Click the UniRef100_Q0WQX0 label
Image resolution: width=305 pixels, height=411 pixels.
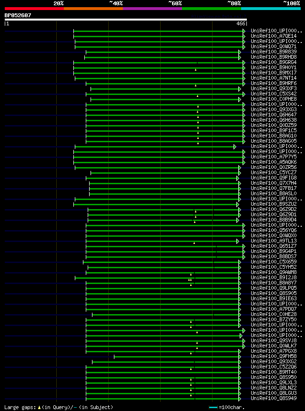(274, 235)
